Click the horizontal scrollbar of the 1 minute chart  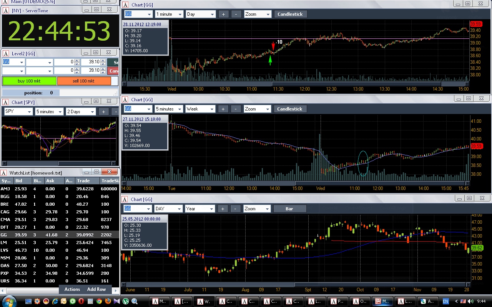[356, 84]
